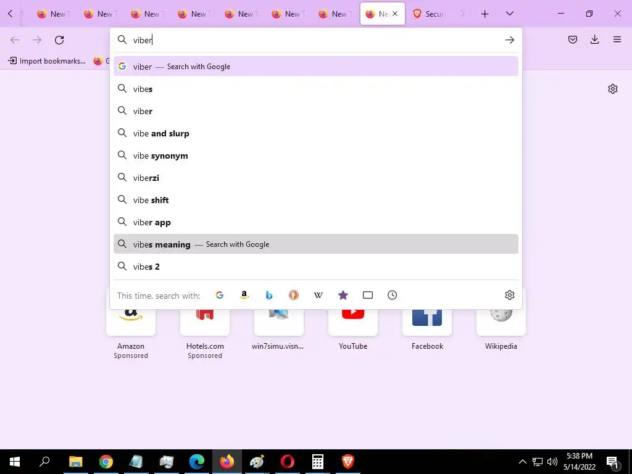Screen dimensions: 632x474
Task: Click the Go arrow in address bar
Action: (509, 40)
